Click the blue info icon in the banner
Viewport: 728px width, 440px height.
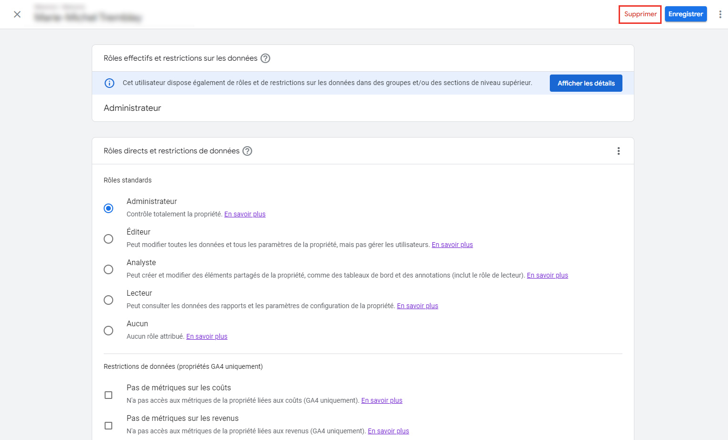click(x=109, y=83)
